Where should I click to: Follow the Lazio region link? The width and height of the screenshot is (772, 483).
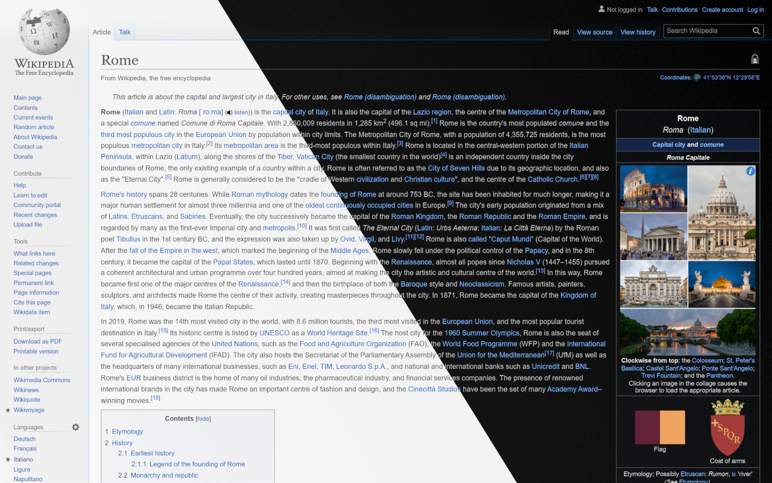click(432, 112)
